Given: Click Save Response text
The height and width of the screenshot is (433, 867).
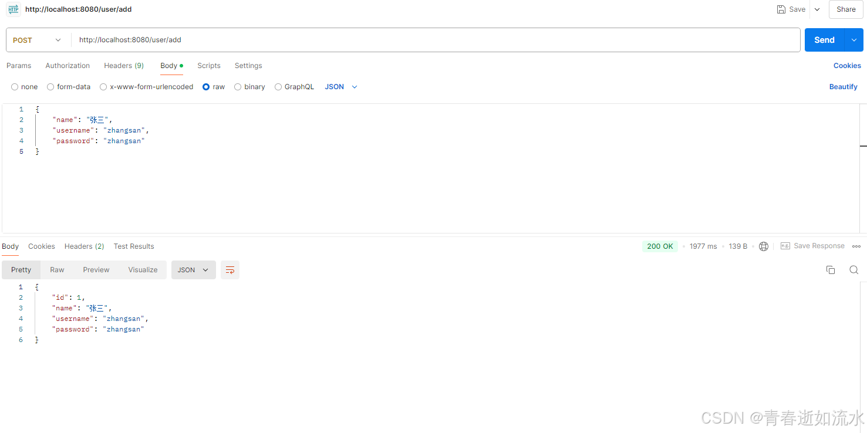Looking at the screenshot, I should coord(819,246).
